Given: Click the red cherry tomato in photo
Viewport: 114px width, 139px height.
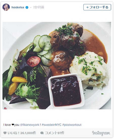Looking at the screenshot, I should 34,61.
